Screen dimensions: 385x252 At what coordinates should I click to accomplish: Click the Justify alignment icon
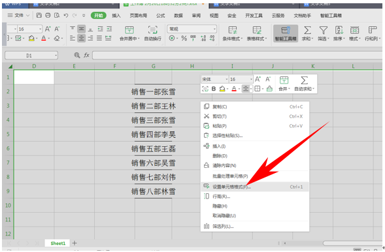coord(99,38)
